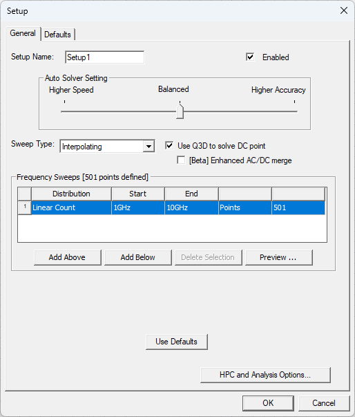The image size is (355, 417).
Task: Enable [Beta] Enhanced AC/DC merge
Action: [x=181, y=160]
